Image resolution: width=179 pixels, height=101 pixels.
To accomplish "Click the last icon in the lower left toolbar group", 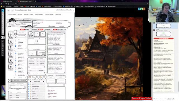I will pos(3,55).
